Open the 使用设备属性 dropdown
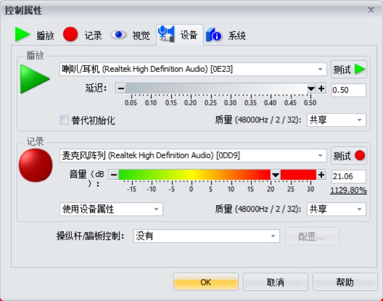Screen dimensions: 383x301 click(111, 209)
